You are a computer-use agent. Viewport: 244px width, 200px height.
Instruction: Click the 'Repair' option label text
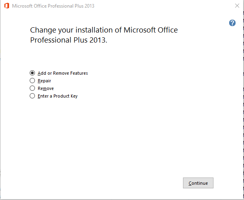(44, 81)
